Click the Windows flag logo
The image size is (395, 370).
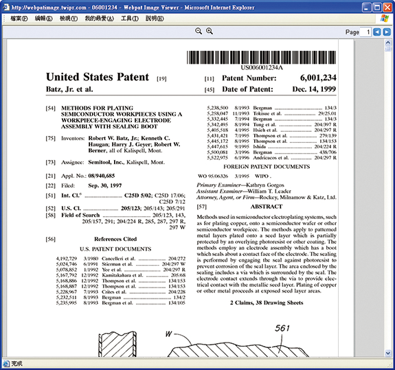[385, 19]
